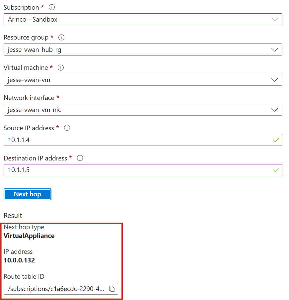The width and height of the screenshot is (289, 300).
Task: Click the chevron arrow in Subscription dropdown
Action: click(274, 19)
